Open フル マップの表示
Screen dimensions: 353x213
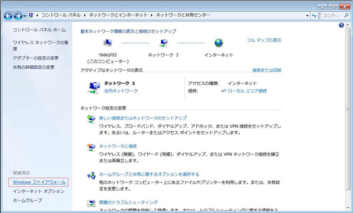(264, 40)
